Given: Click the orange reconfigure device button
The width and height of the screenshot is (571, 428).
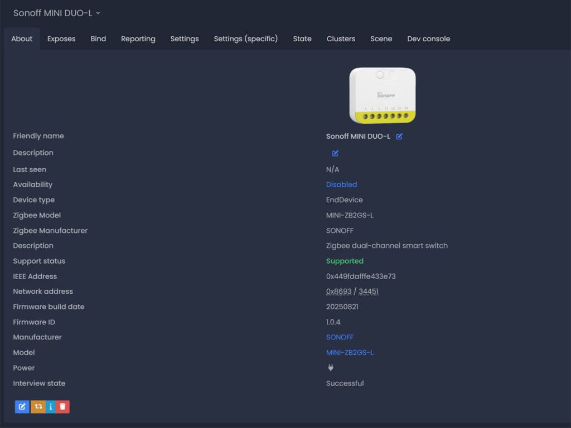Looking at the screenshot, I should pyautogui.click(x=38, y=407).
